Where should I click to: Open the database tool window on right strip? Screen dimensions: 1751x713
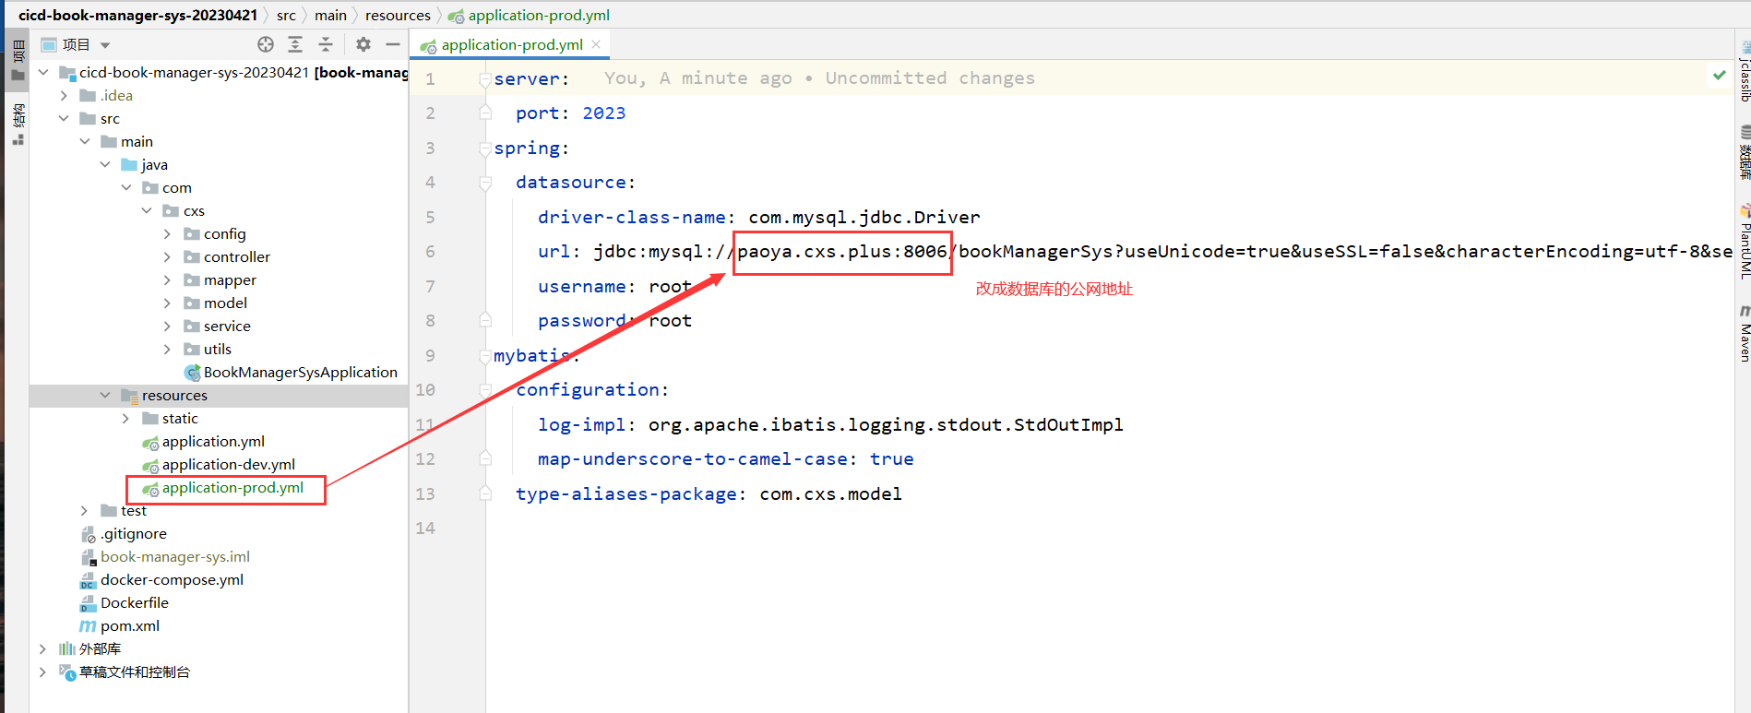click(1745, 153)
